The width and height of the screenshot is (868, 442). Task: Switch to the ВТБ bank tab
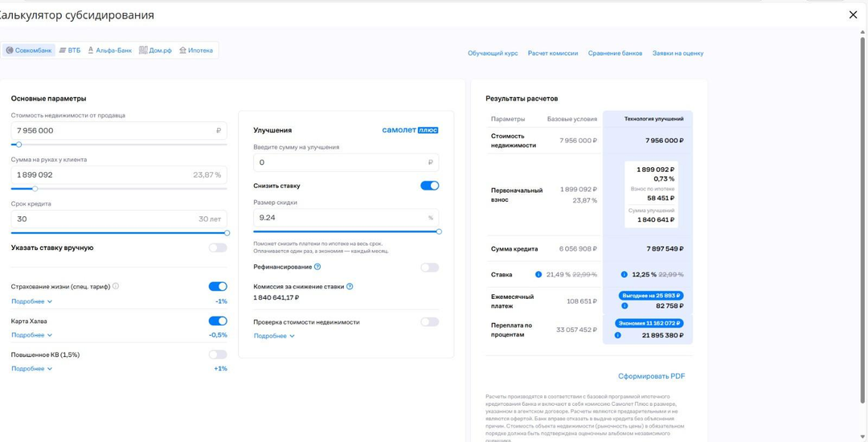point(69,51)
